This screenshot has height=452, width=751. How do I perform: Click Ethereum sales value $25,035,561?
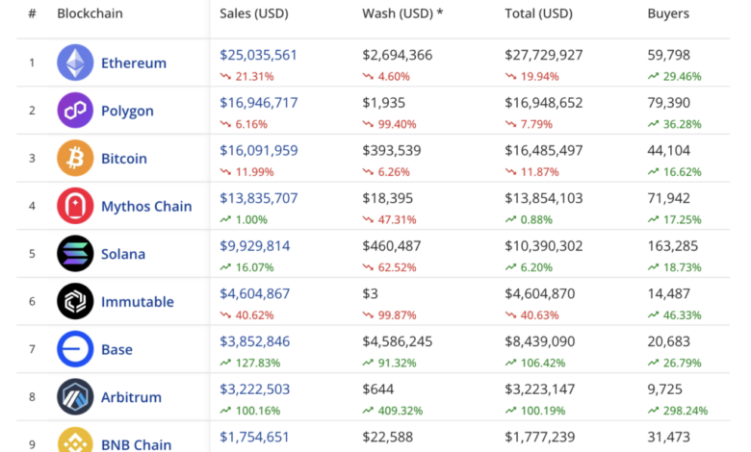click(x=258, y=56)
